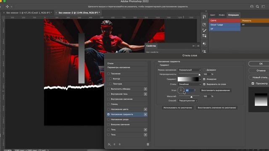Screen dimensions: 269x151
Task: Collapse the dock with the double-arrow icon
Action: click(x=206, y=11)
